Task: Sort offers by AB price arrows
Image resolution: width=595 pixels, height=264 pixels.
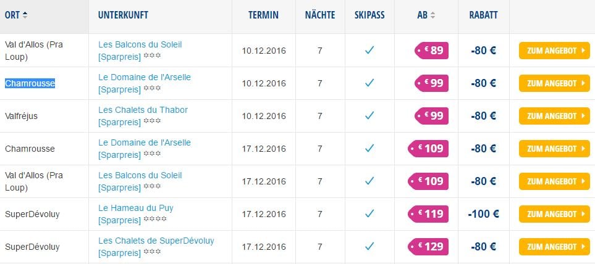Action: [x=433, y=15]
